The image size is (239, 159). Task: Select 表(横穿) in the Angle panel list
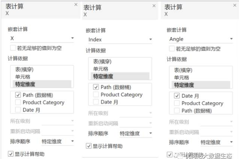(201, 70)
